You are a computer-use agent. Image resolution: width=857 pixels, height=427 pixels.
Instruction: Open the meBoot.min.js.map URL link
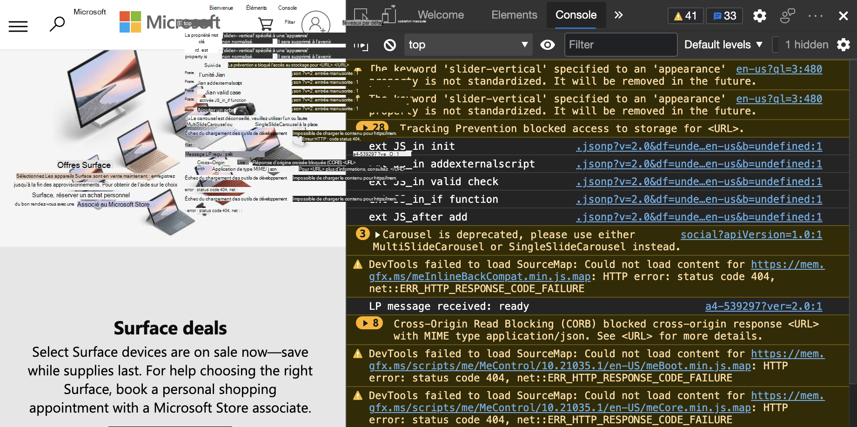(x=560, y=366)
